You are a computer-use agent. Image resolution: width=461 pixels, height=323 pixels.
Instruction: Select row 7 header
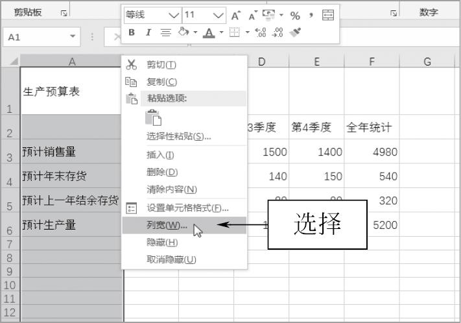coord(10,244)
